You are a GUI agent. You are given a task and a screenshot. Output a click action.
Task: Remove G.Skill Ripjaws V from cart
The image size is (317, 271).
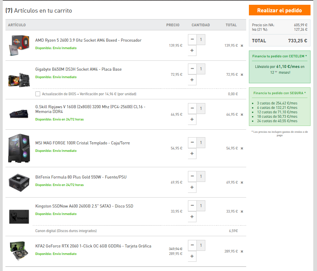242,115
